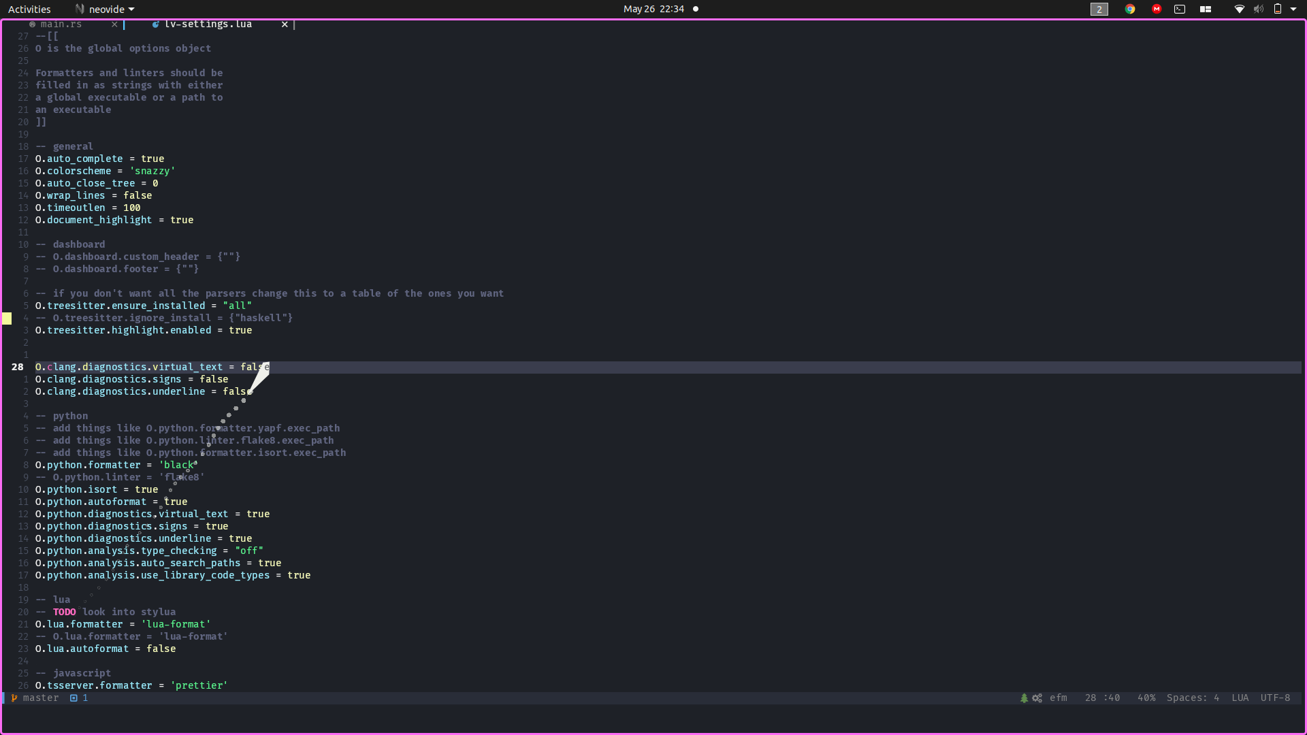The width and height of the screenshot is (1307, 735).
Task: Click the LUA filetype label
Action: point(1240,698)
